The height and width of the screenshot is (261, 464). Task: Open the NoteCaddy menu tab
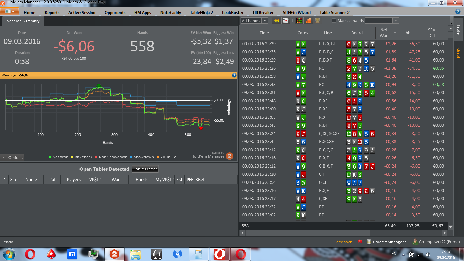[171, 12]
